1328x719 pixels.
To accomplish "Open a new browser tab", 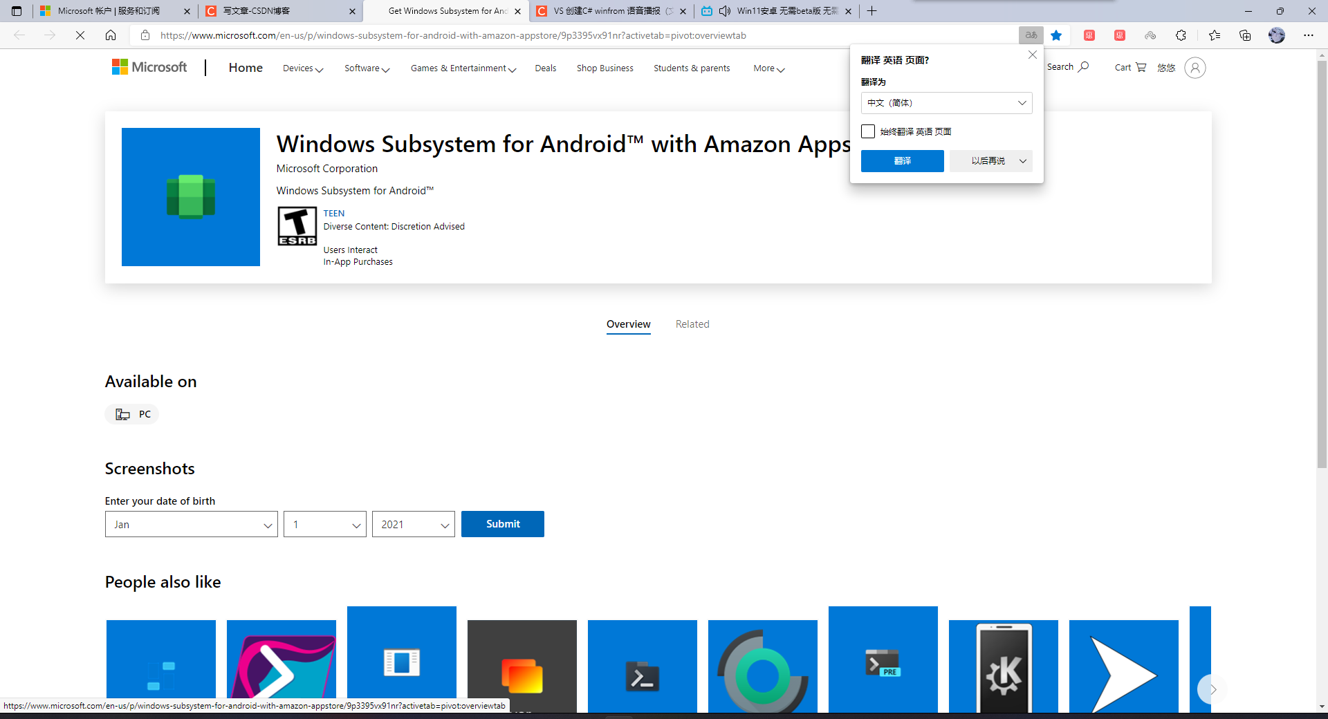I will pyautogui.click(x=872, y=11).
